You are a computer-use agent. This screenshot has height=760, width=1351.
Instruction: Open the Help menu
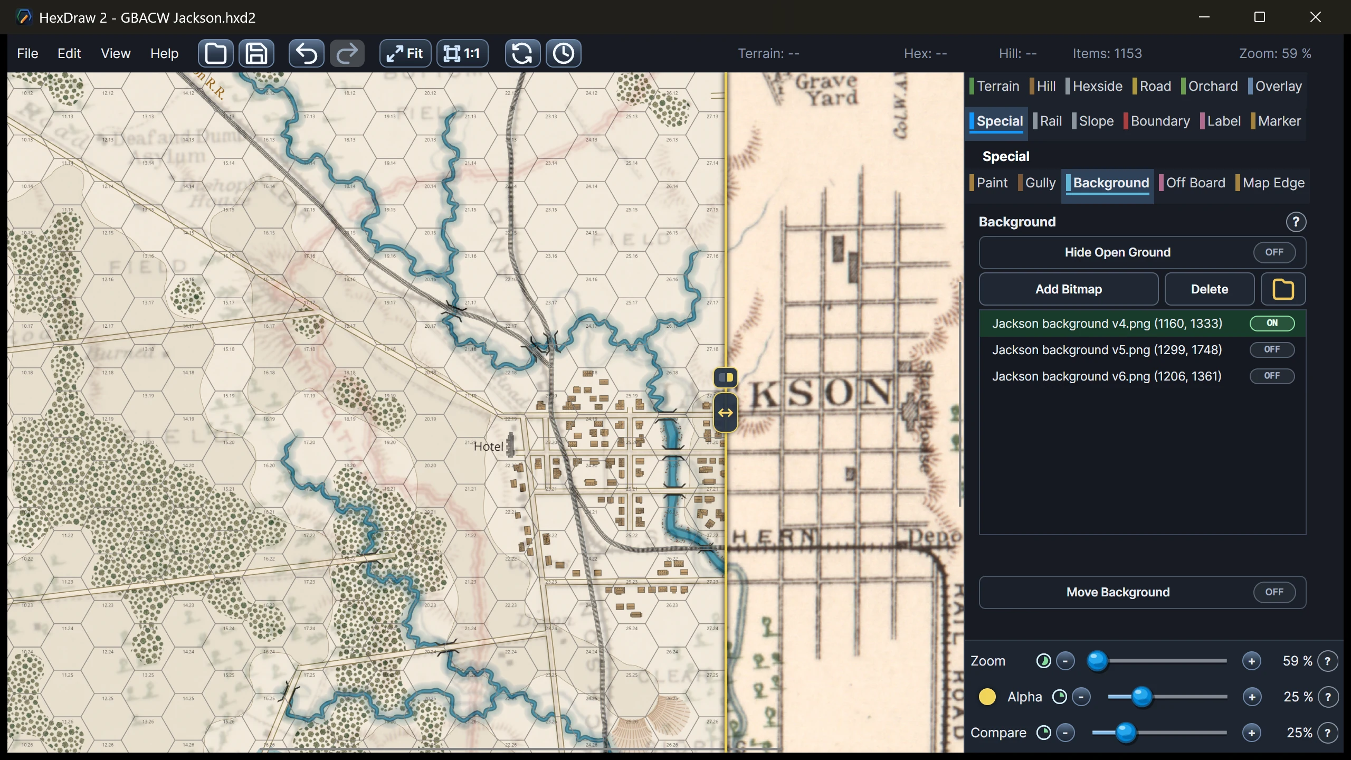tap(164, 53)
